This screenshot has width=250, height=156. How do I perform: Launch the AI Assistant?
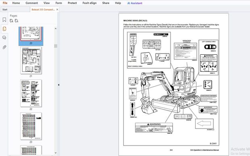point(135,3)
